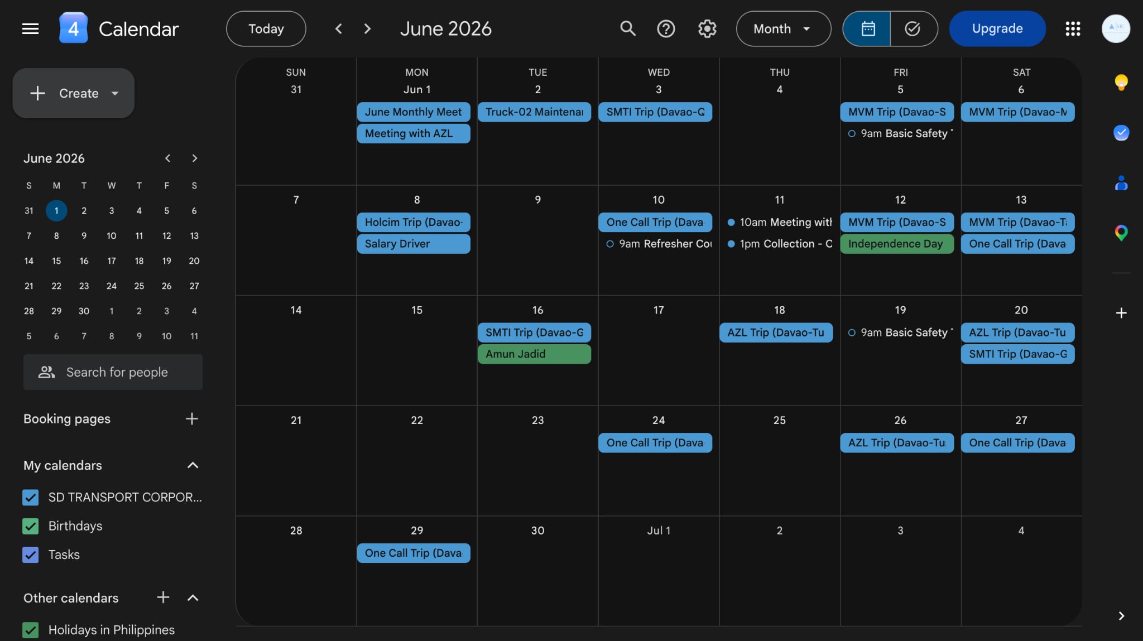1143x641 pixels.
Task: Open Contacts from the side panel
Action: (x=1121, y=183)
